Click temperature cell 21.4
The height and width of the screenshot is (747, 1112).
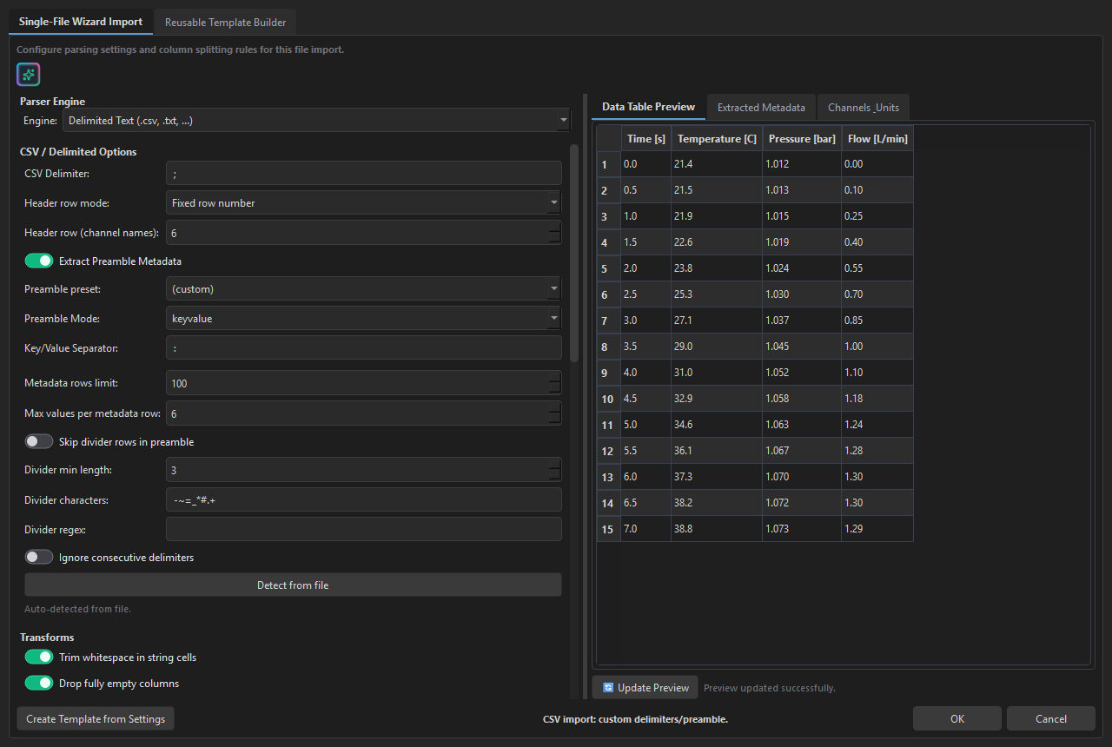[717, 164]
